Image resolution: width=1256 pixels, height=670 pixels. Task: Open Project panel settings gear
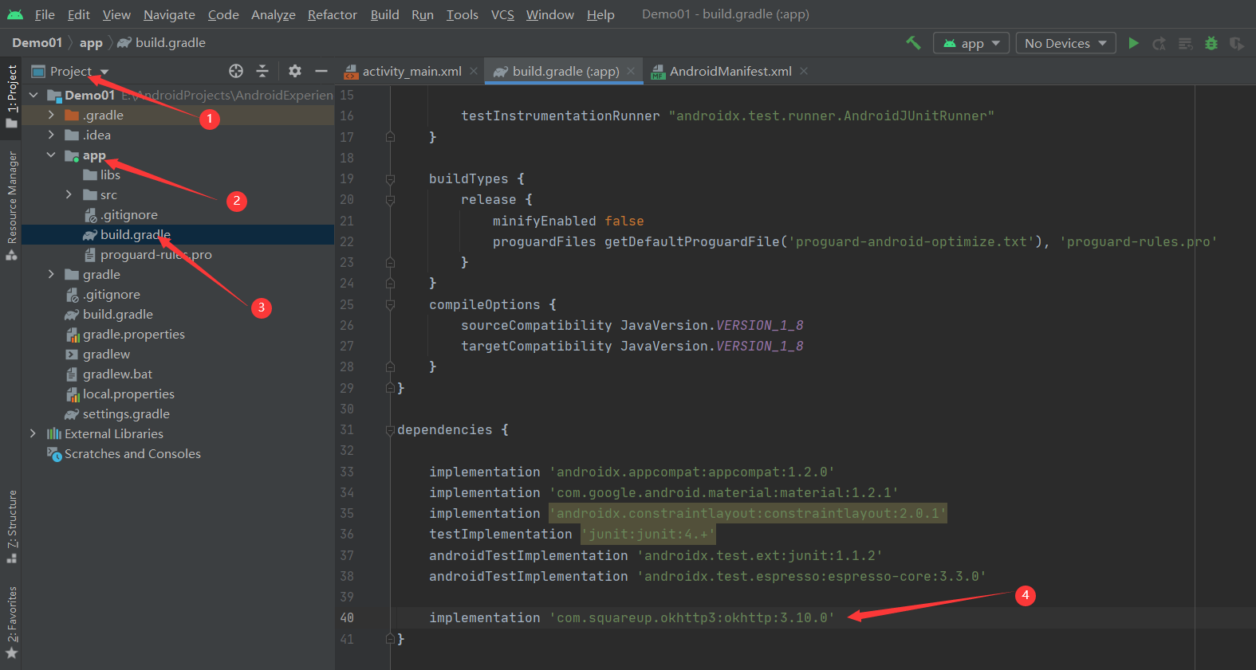point(295,71)
